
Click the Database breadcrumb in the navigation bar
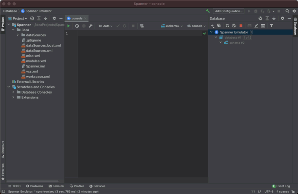(10, 11)
